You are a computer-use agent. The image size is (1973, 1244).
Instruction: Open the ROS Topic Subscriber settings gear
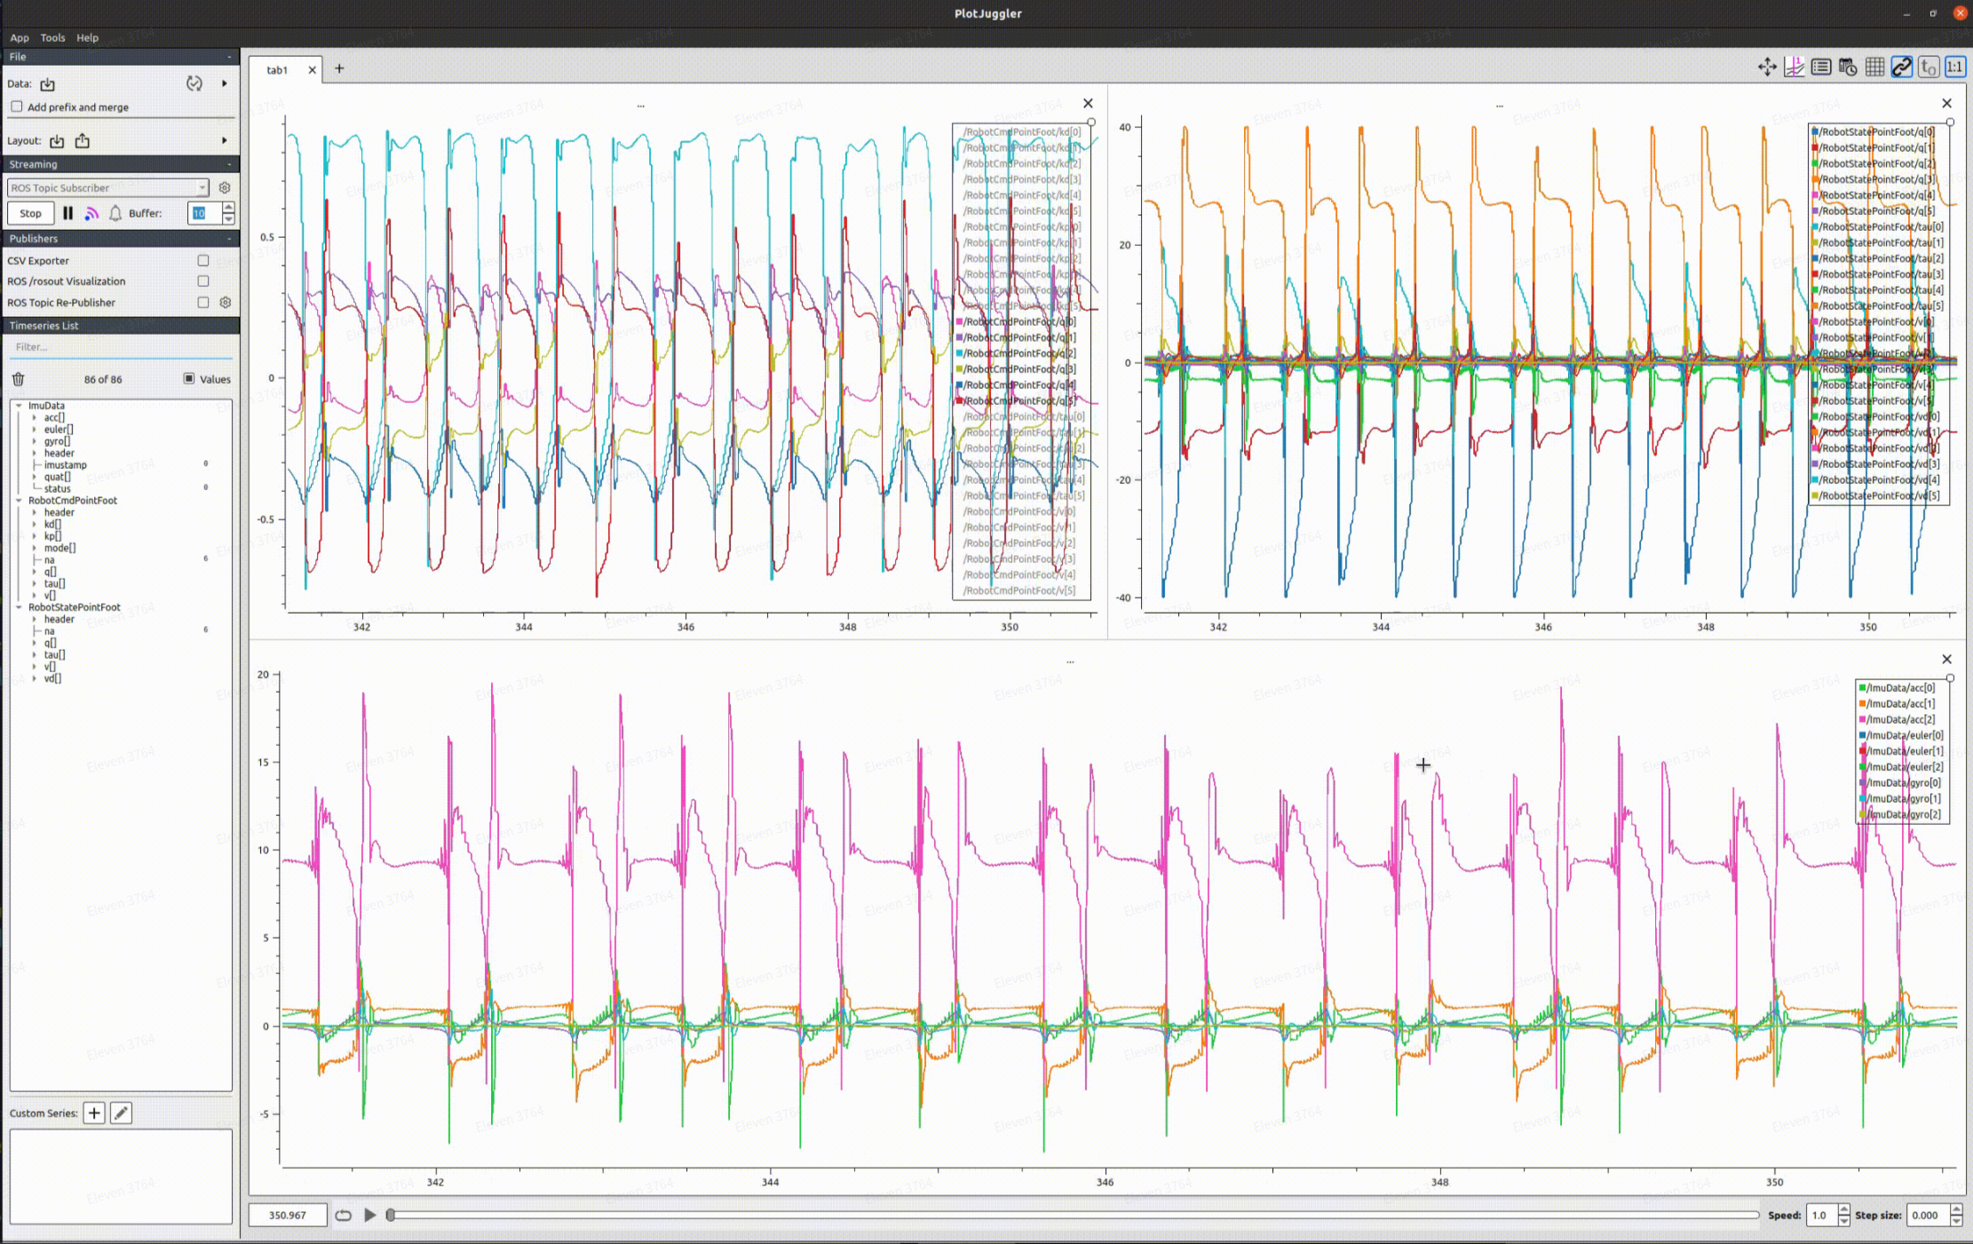225,188
